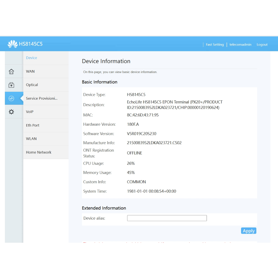Click the Huawei logo in the header

click(x=12, y=44)
